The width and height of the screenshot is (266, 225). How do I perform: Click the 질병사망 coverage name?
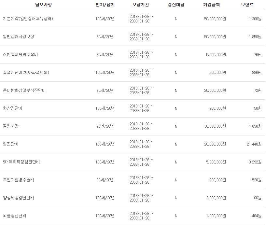[x=11, y=126]
